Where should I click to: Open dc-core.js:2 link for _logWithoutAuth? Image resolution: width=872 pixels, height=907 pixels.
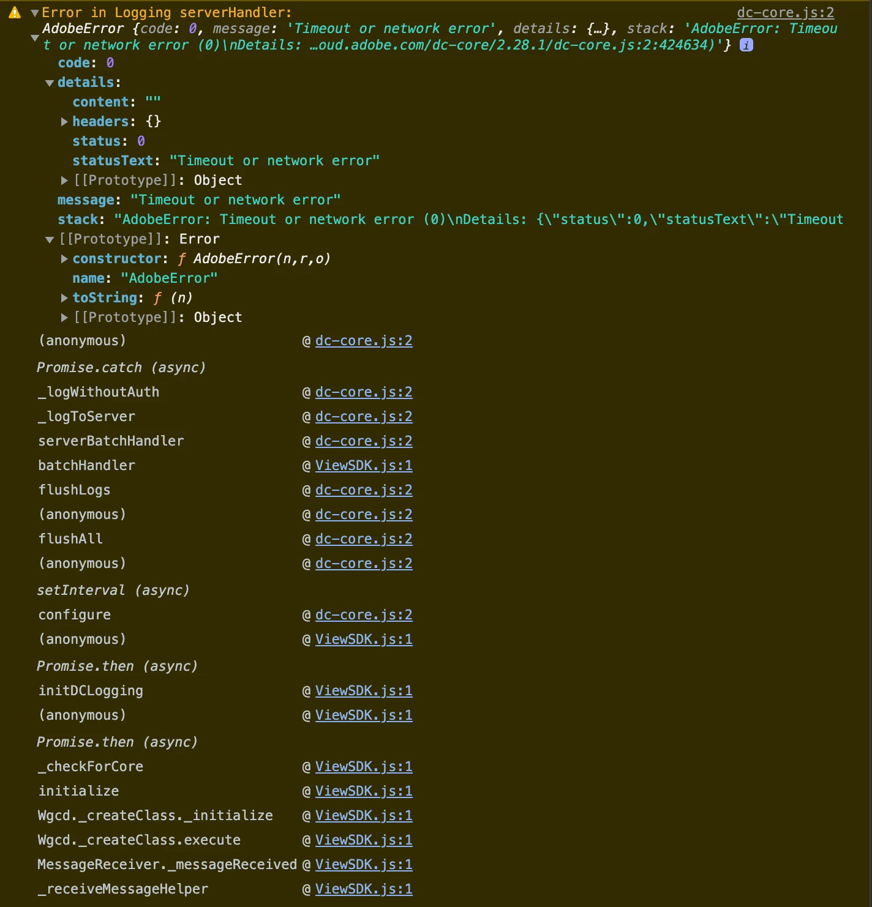pyautogui.click(x=364, y=392)
